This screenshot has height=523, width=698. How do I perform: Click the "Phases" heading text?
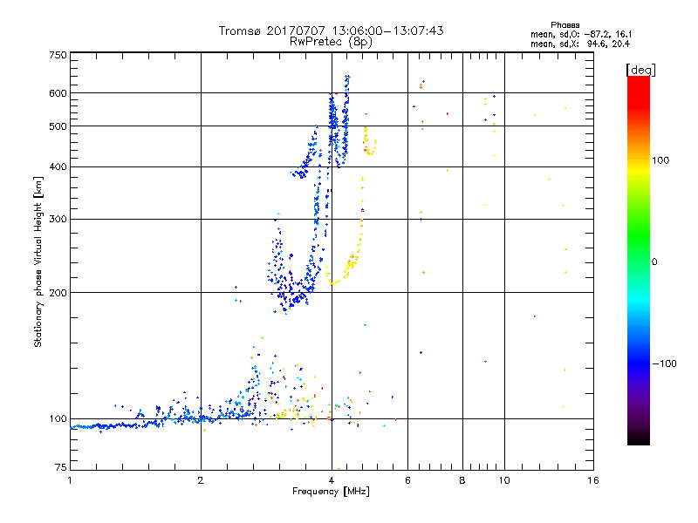[565, 25]
